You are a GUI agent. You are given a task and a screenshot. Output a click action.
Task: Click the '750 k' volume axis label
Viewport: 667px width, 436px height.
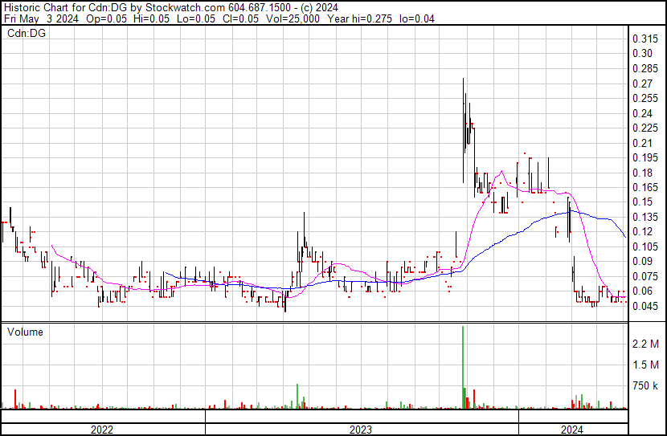645,385
